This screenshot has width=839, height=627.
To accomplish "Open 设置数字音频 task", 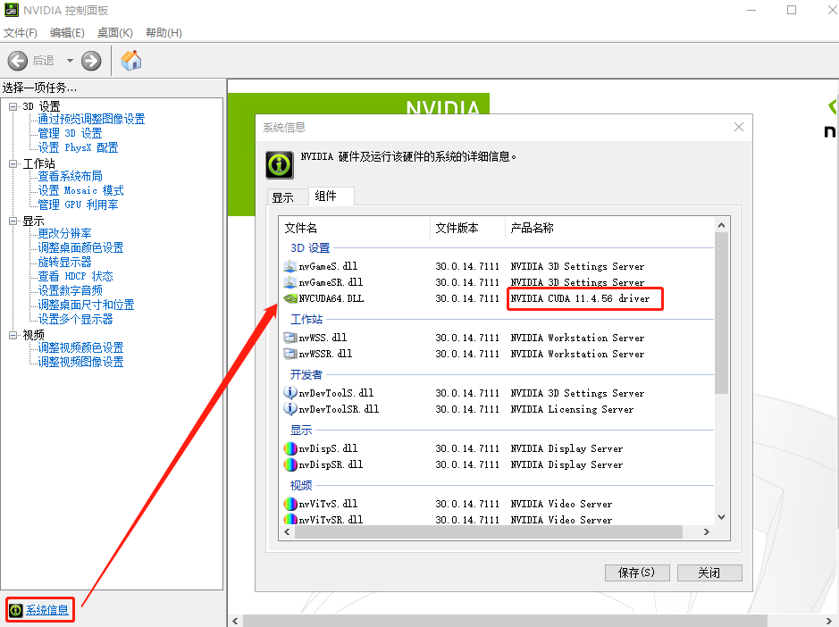I will (x=70, y=290).
